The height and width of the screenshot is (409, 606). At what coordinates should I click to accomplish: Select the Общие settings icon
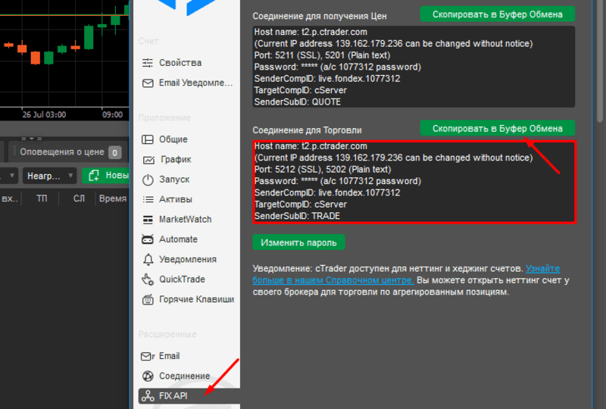147,139
